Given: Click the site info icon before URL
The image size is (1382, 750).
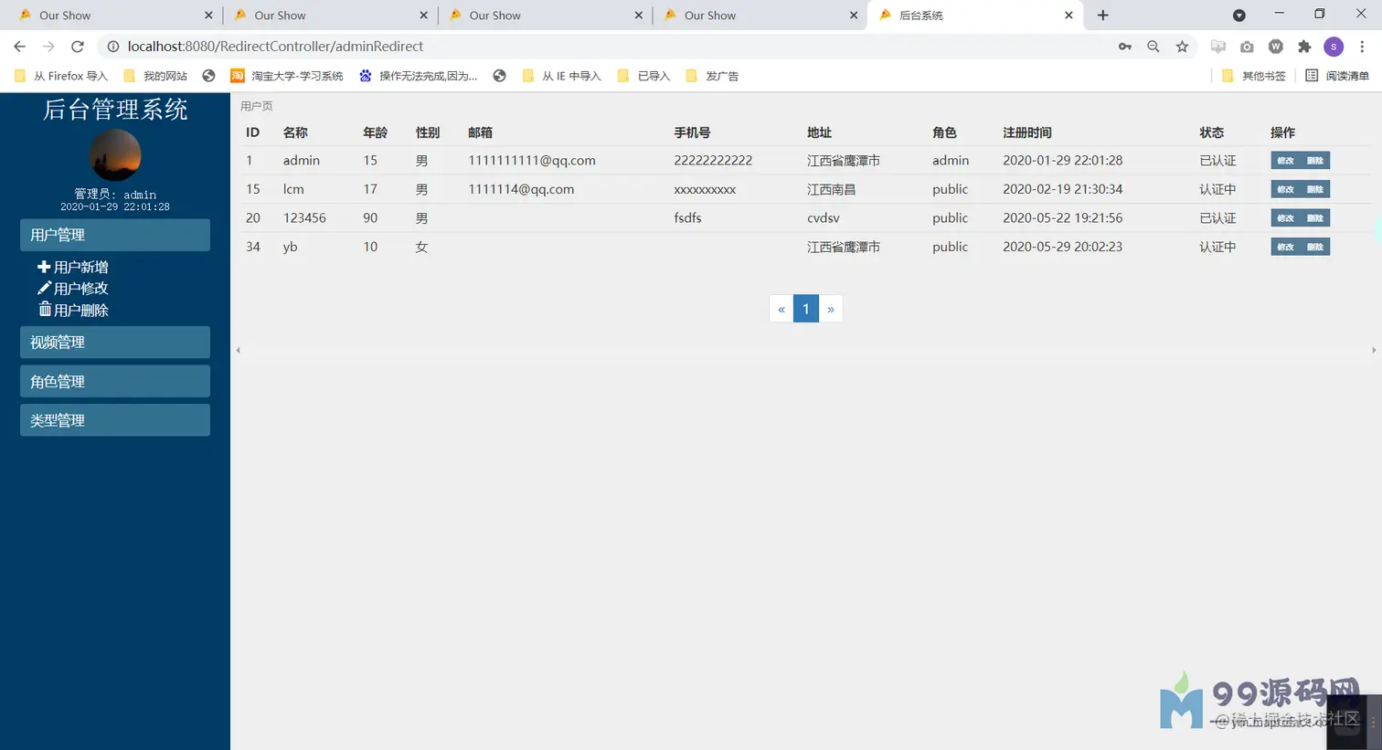Looking at the screenshot, I should coord(112,47).
